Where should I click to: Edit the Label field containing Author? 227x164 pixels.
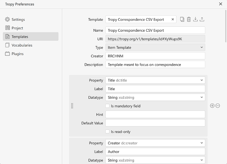pyautogui.click(x=155, y=151)
